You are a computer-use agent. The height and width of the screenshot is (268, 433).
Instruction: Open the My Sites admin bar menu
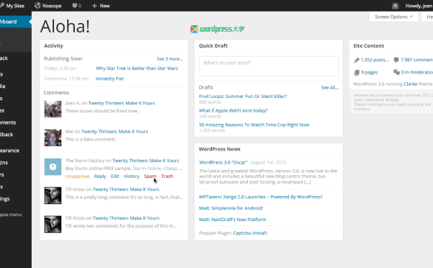[12, 6]
